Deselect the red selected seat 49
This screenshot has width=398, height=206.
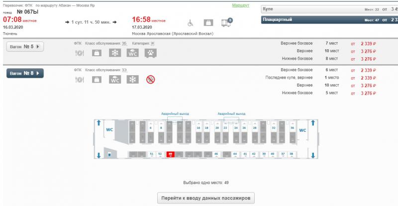coord(170,154)
